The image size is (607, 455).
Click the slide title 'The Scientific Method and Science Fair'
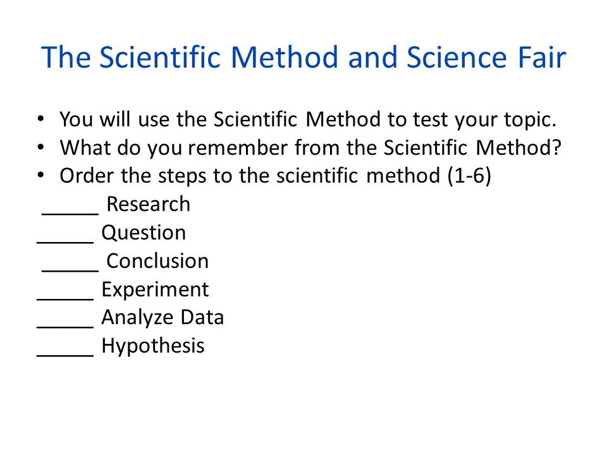coord(303,58)
